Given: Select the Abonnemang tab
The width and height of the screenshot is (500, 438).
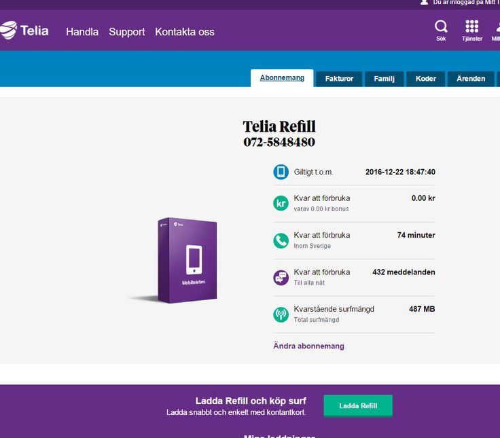Looking at the screenshot, I should click(x=282, y=78).
